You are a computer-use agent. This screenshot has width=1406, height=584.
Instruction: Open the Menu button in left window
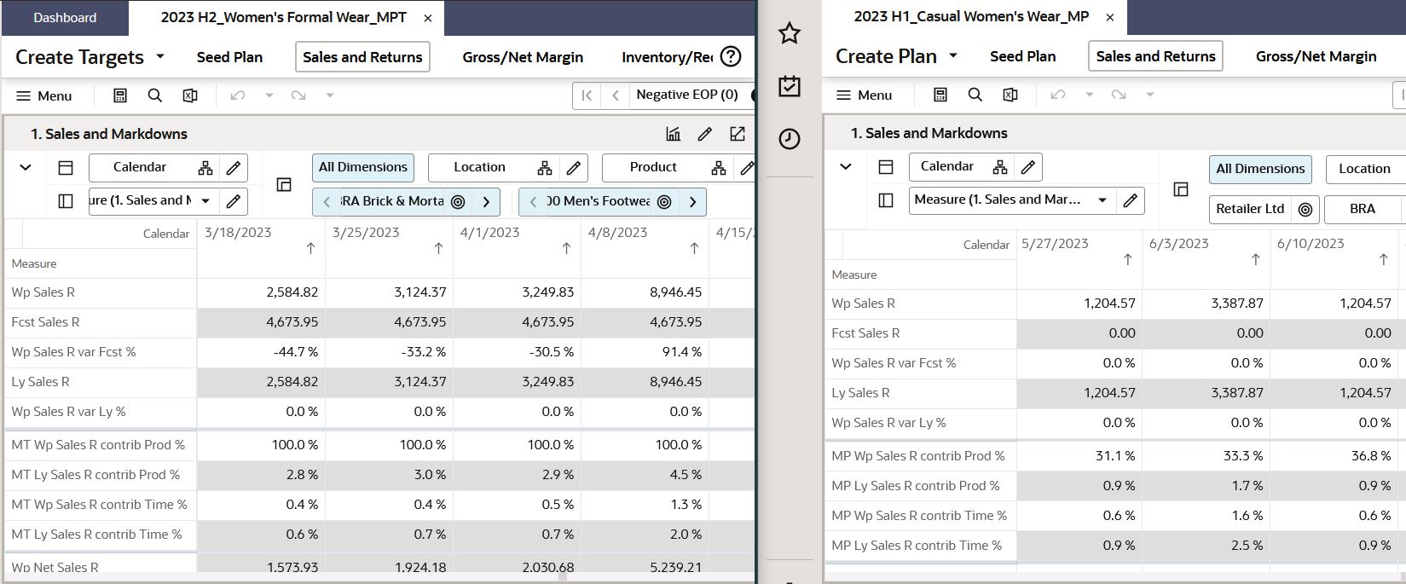pyautogui.click(x=44, y=95)
